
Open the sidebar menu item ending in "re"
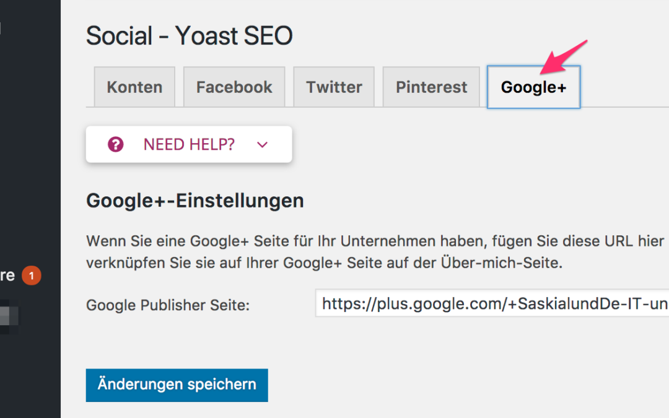coord(7,276)
